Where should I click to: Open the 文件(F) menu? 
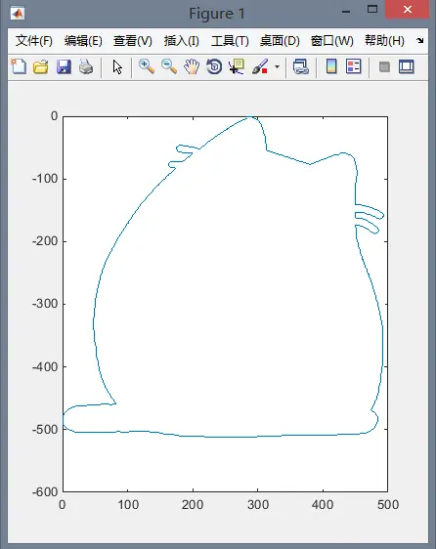(34, 41)
